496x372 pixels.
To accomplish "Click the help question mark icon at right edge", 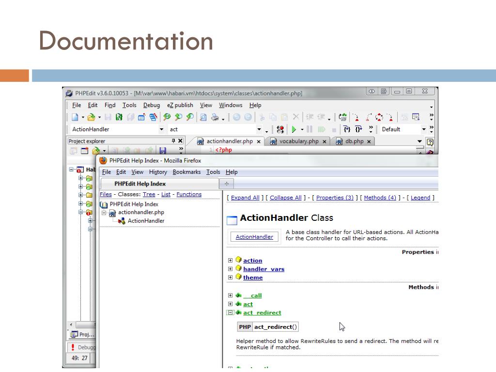I will click(430, 142).
